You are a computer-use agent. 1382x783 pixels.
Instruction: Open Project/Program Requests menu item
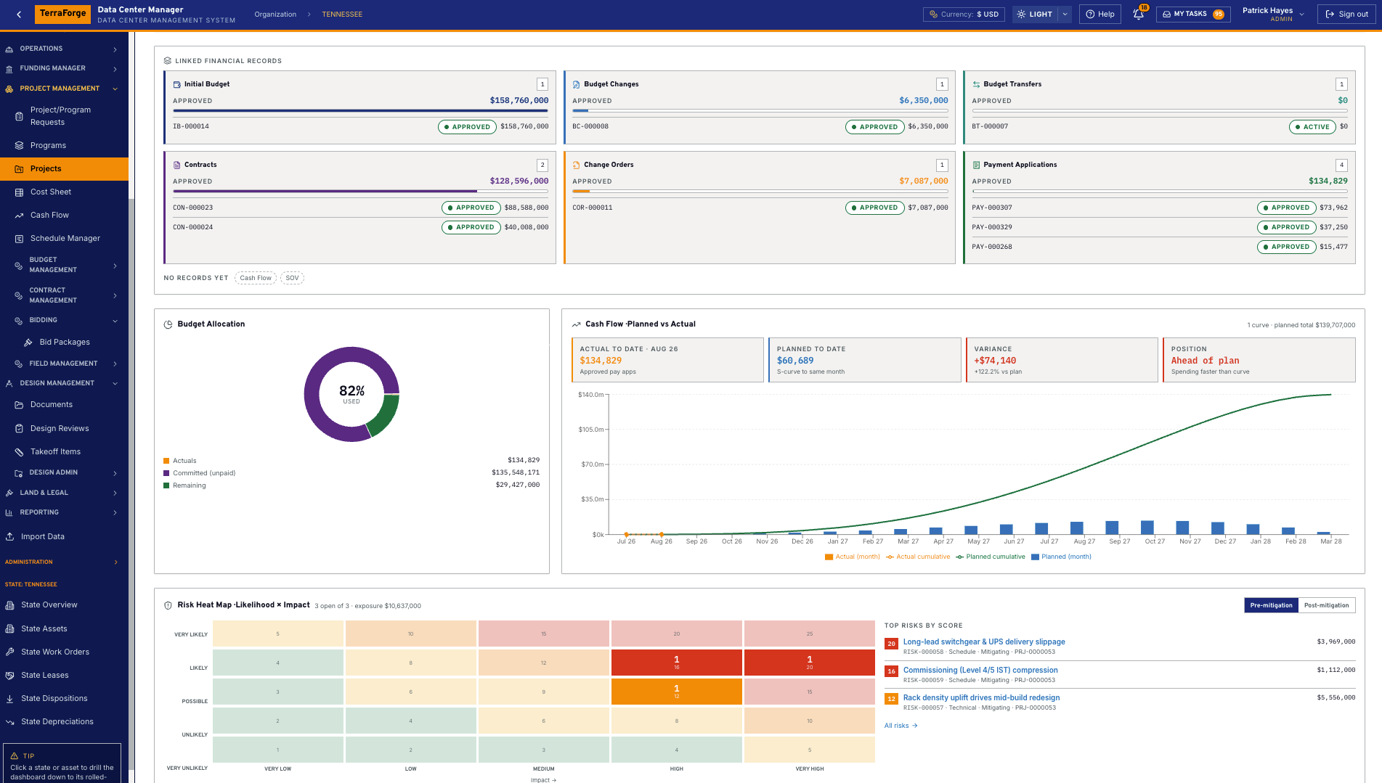64,116
